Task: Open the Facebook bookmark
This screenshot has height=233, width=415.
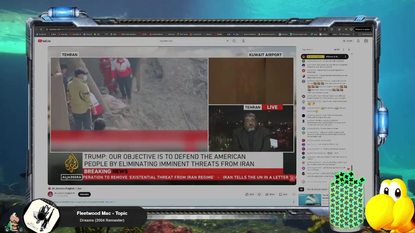Action: point(41,34)
